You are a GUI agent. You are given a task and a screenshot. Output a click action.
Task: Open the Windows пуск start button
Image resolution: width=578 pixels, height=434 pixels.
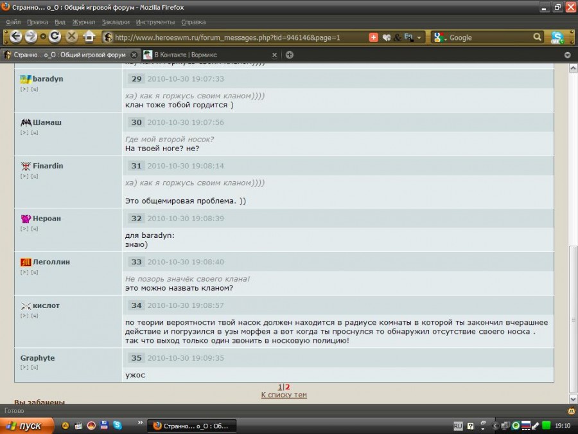click(26, 426)
